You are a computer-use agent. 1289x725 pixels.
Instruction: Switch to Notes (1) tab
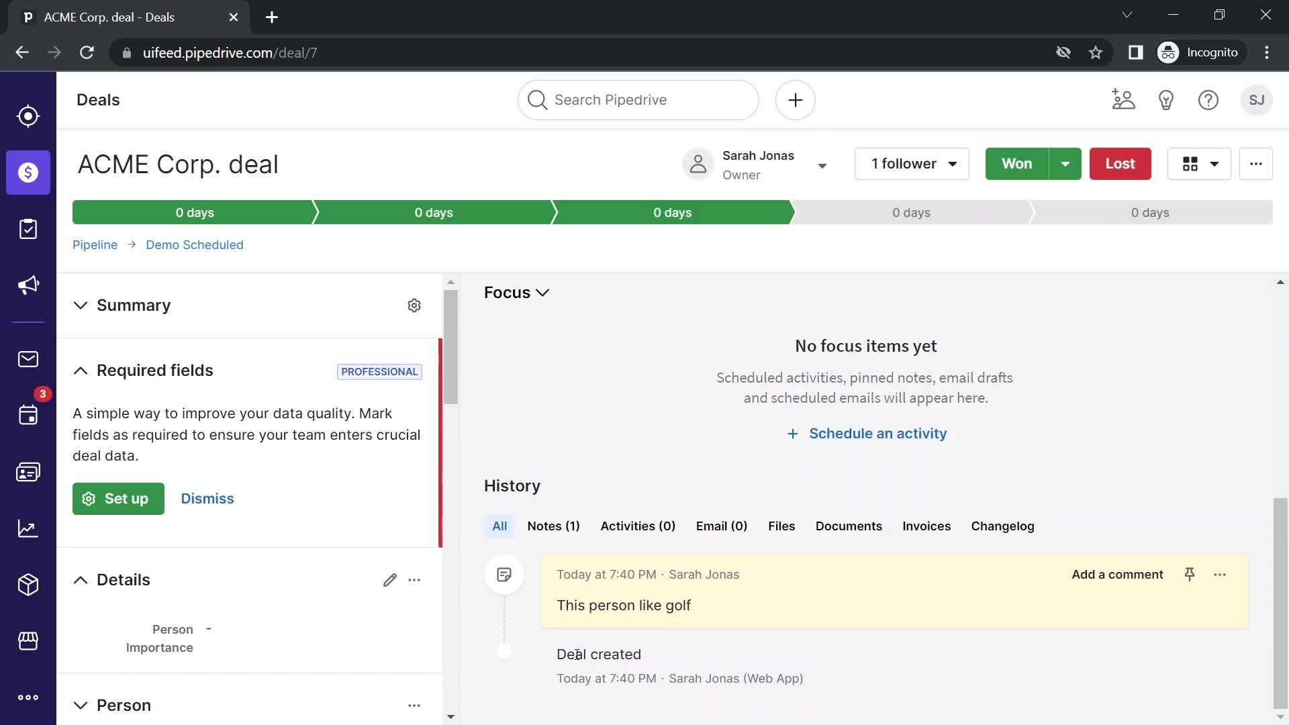pyautogui.click(x=553, y=526)
